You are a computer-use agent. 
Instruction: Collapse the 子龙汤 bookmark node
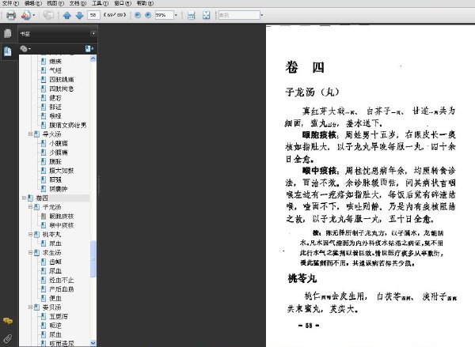[30, 207]
